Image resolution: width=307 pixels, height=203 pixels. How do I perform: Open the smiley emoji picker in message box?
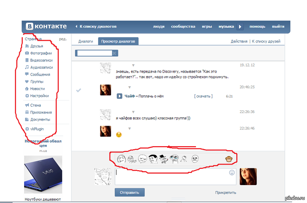tap(232, 172)
